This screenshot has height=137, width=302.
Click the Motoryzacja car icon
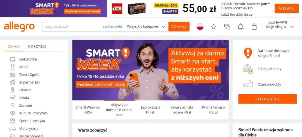(x=13, y=129)
